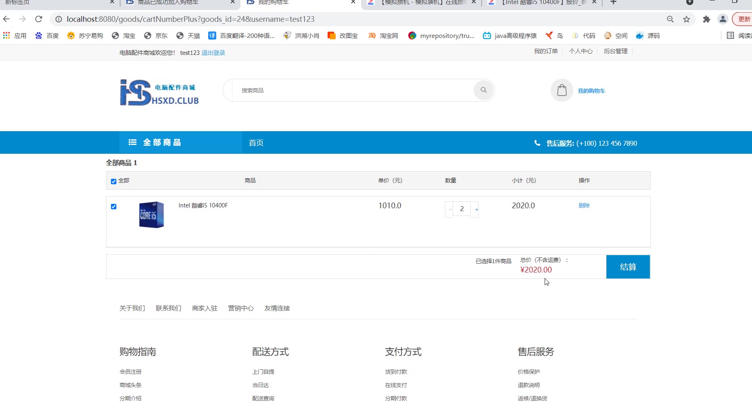The image size is (752, 402).
Task: Click the site info icon in address bar
Action: 58,19
